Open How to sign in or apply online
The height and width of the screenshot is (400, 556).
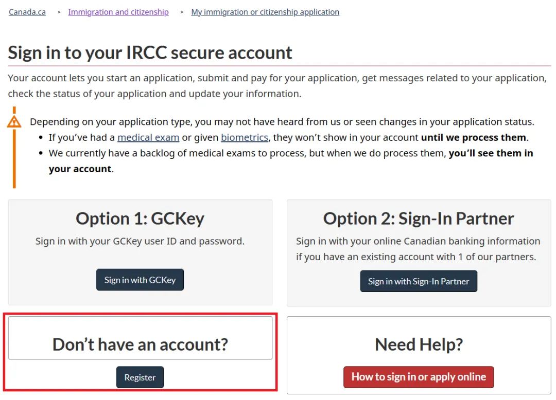(x=419, y=377)
